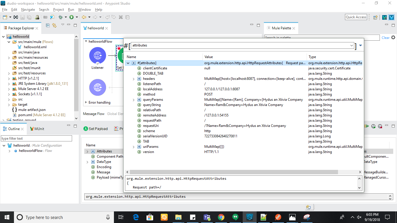Collapse the helloworldFlow disclosure triangle
Screen dimensions: 397x223
click(86, 42)
